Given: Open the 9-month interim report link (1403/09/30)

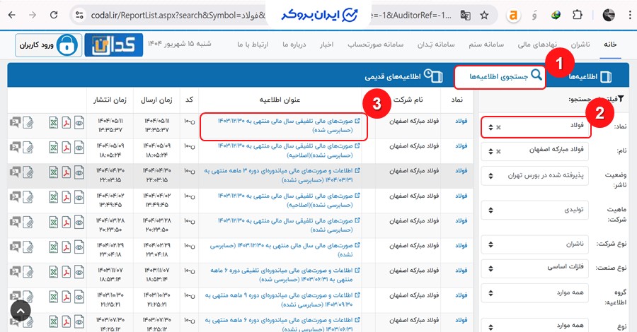Looking at the screenshot, I should click(x=282, y=300).
